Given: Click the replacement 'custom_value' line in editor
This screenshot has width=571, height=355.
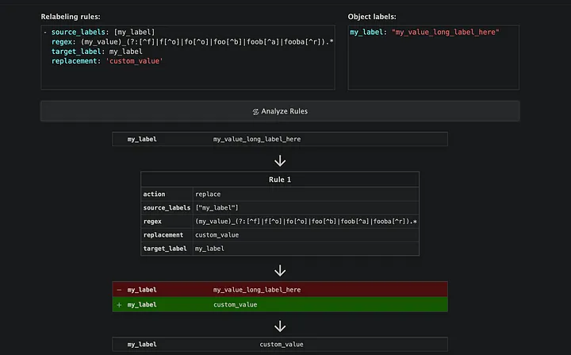Looking at the screenshot, I should tap(107, 61).
